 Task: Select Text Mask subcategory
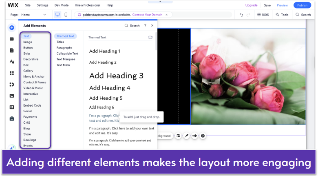click(x=63, y=65)
